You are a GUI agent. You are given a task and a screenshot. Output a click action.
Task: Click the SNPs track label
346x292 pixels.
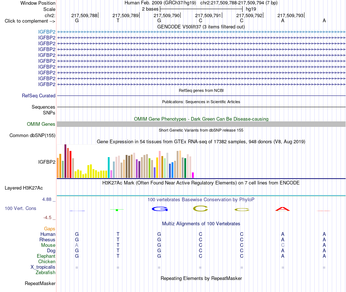(49, 113)
